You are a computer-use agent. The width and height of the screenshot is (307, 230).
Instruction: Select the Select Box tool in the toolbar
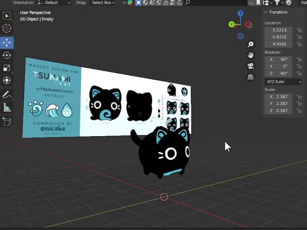tap(7, 16)
